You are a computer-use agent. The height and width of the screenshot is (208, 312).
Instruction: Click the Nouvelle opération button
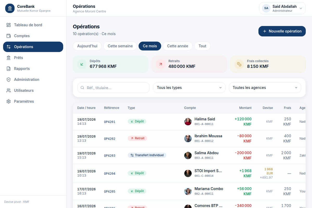[x=282, y=31]
